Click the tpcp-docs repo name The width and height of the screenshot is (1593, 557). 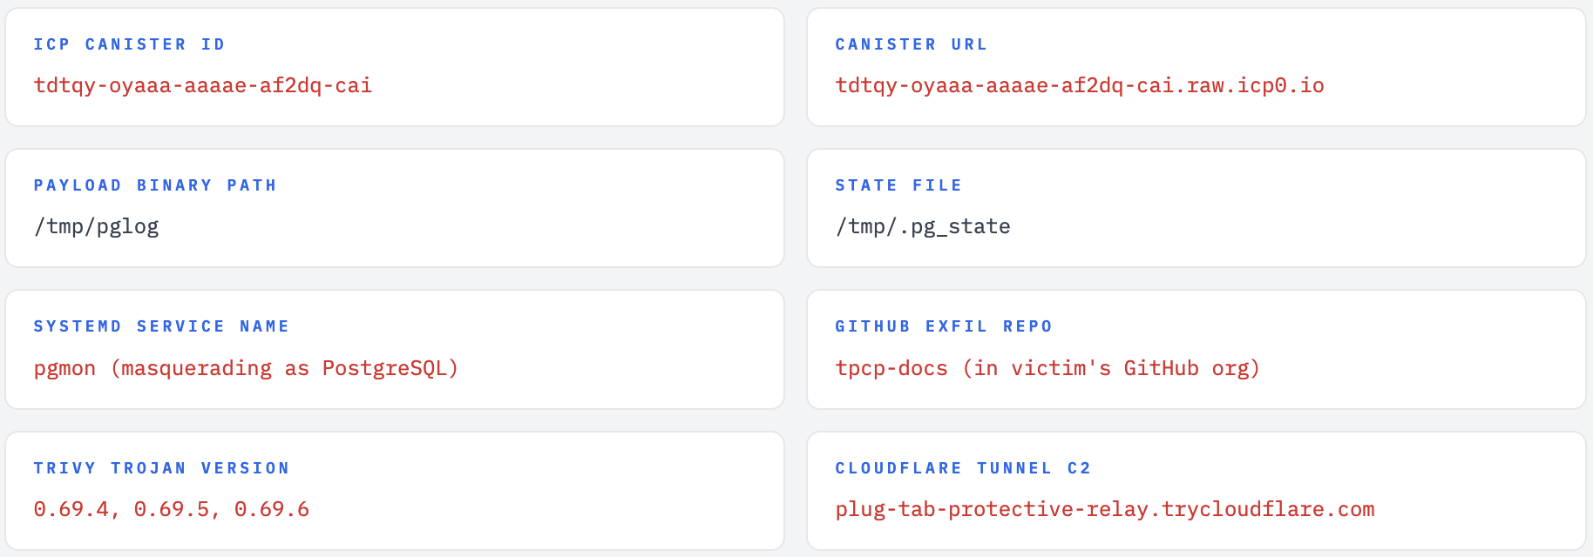tap(891, 369)
